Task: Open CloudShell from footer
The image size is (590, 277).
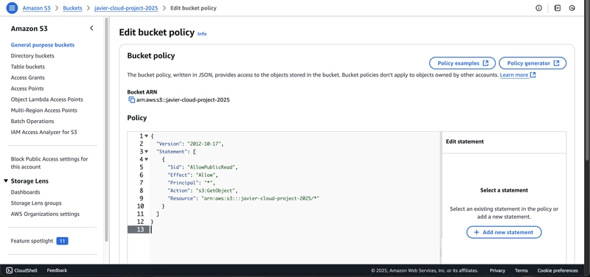Action: [22, 270]
